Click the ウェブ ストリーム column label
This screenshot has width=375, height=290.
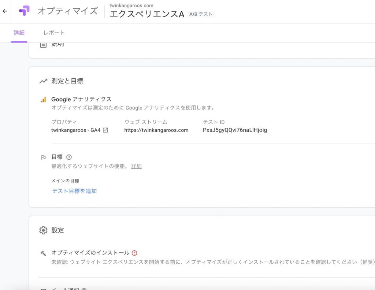tap(146, 122)
